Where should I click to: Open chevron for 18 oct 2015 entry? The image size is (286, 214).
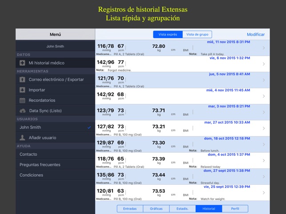click(x=264, y=144)
